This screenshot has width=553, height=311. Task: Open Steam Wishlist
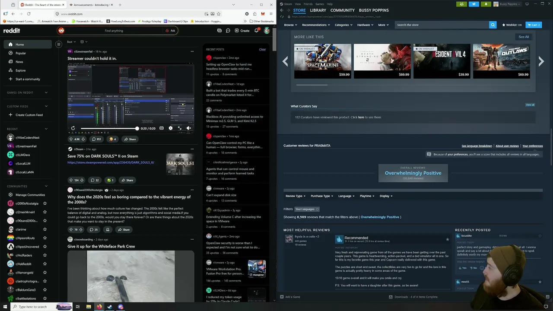pos(512,25)
